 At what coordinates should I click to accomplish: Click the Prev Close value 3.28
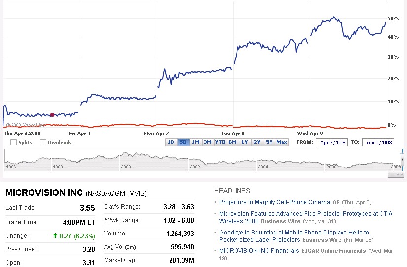[89, 249]
